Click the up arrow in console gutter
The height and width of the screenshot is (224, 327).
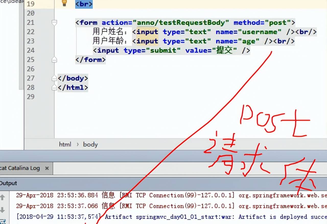point(3,197)
